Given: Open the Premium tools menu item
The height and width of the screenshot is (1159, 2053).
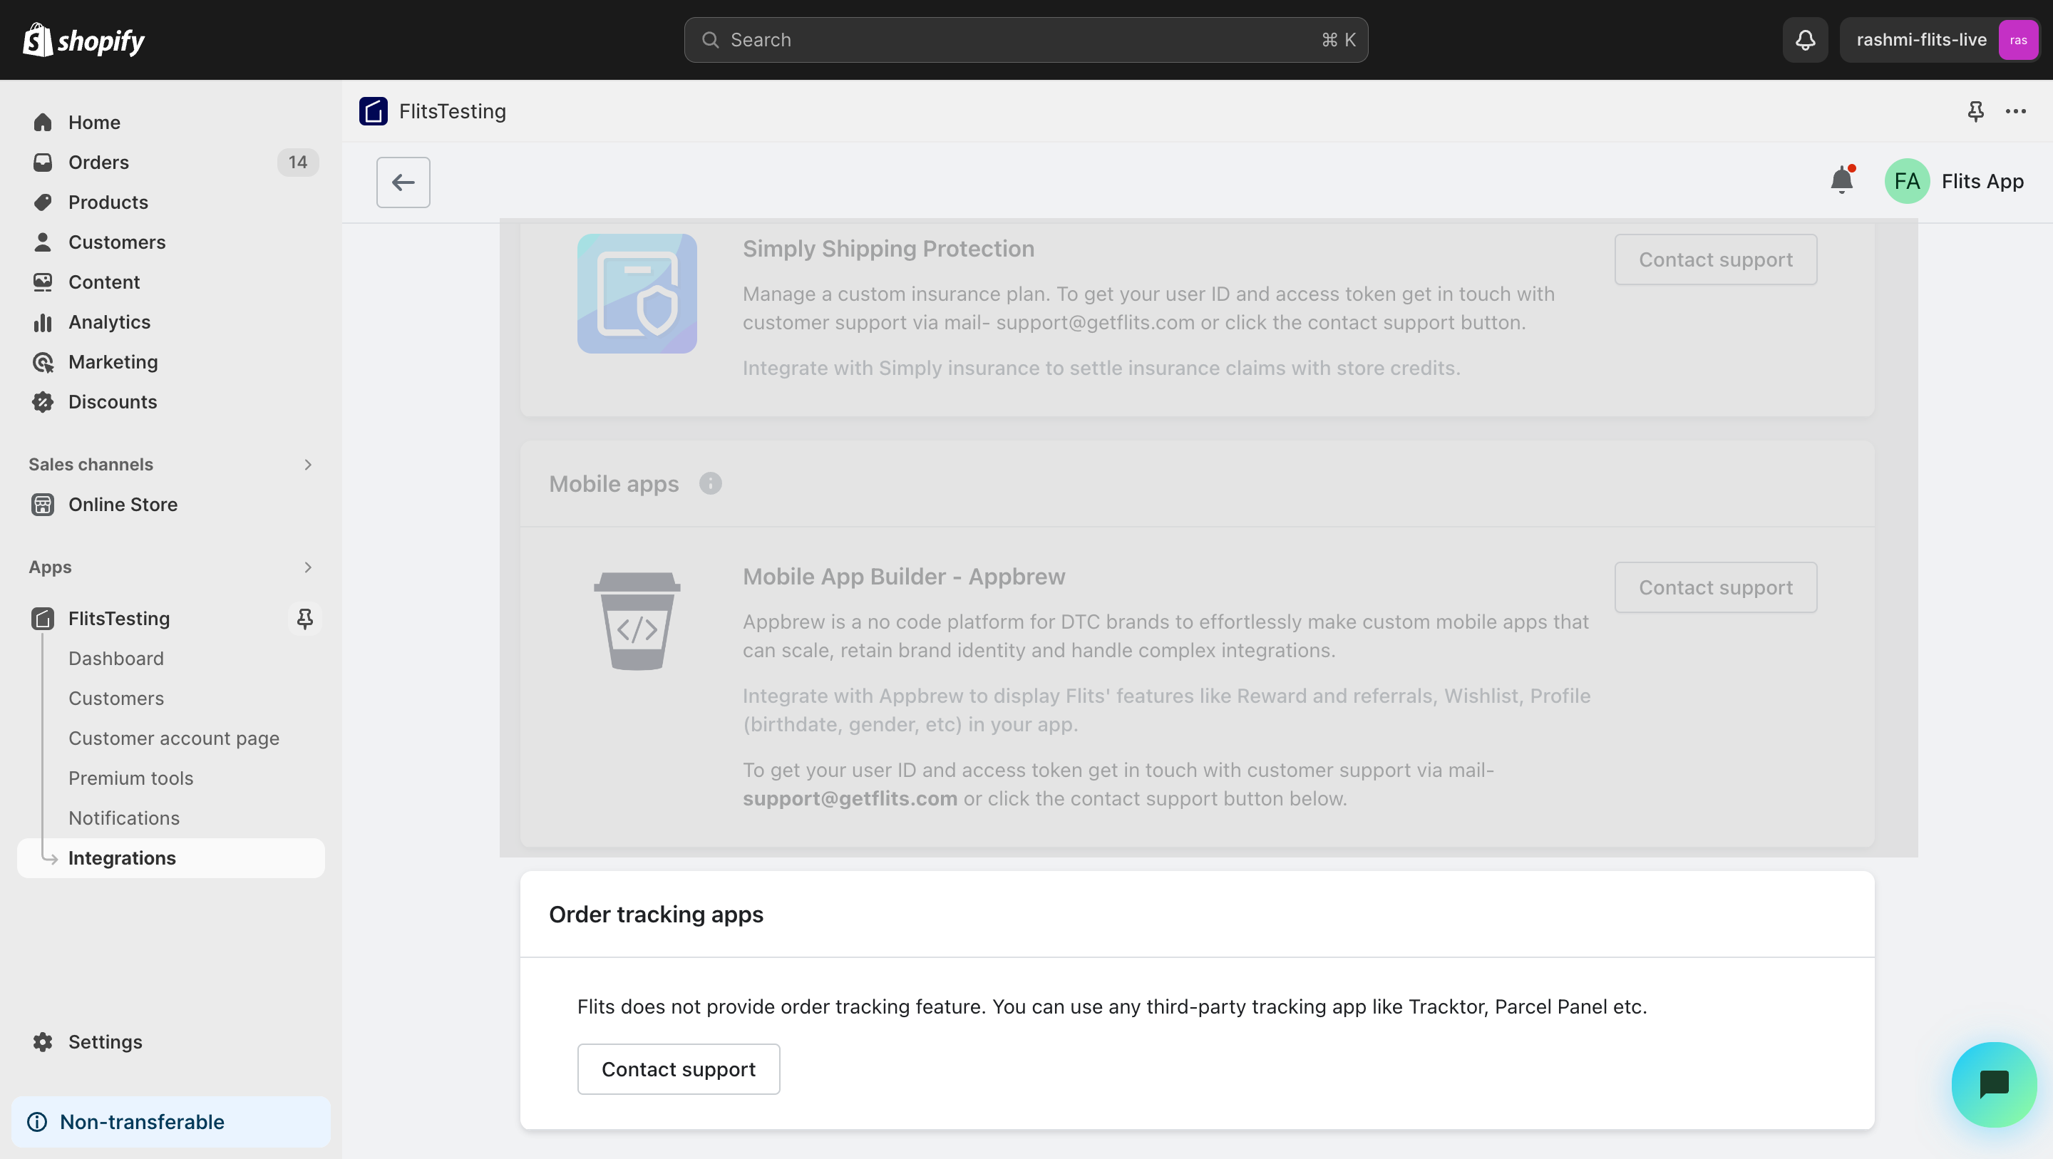Looking at the screenshot, I should tap(130, 778).
